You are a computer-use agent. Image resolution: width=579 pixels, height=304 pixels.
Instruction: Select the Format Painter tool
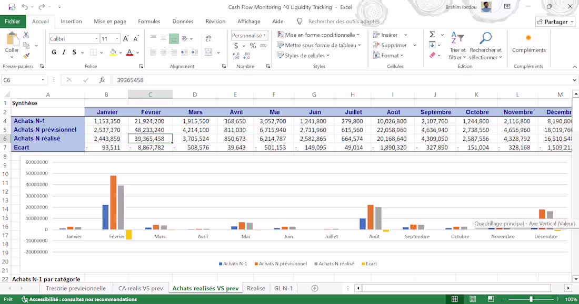click(25, 56)
